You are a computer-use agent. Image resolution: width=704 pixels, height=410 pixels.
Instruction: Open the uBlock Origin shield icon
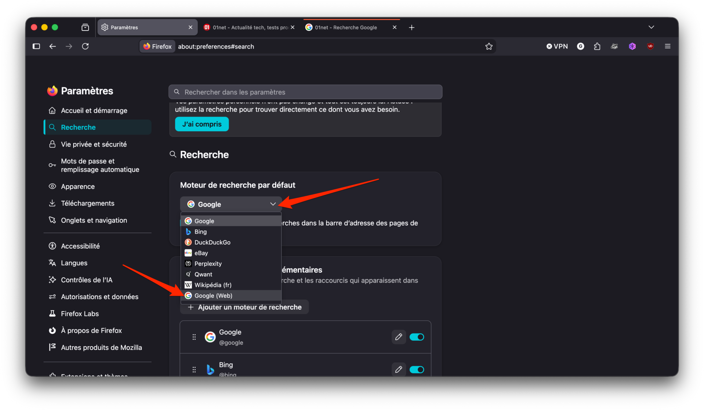point(650,46)
